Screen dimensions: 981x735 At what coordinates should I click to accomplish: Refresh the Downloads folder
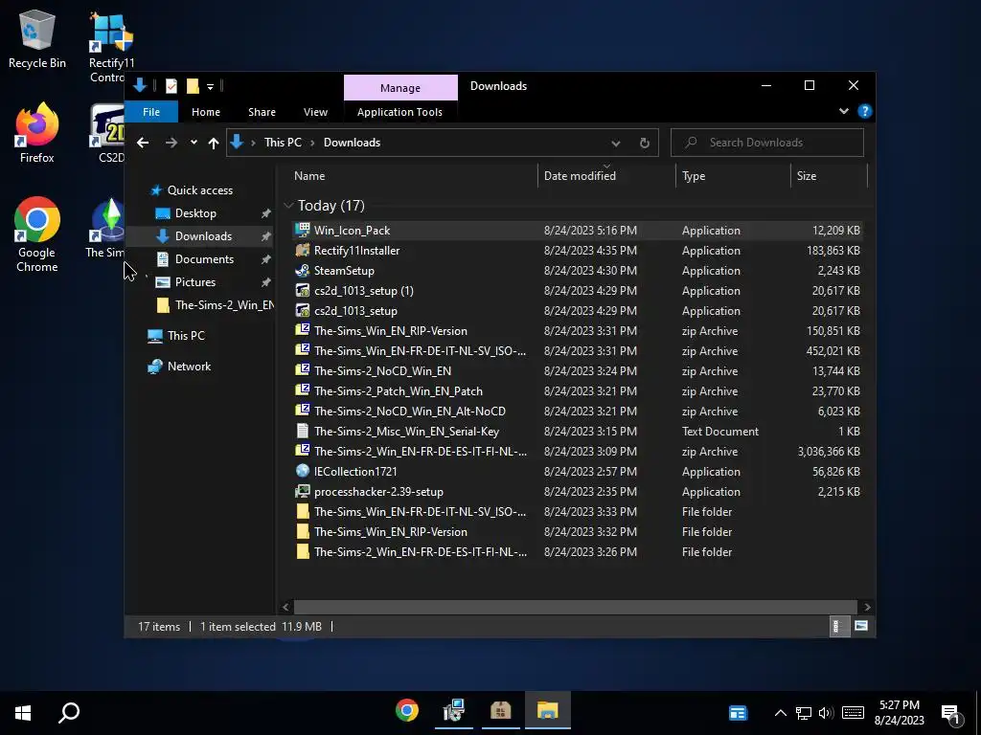click(x=644, y=143)
